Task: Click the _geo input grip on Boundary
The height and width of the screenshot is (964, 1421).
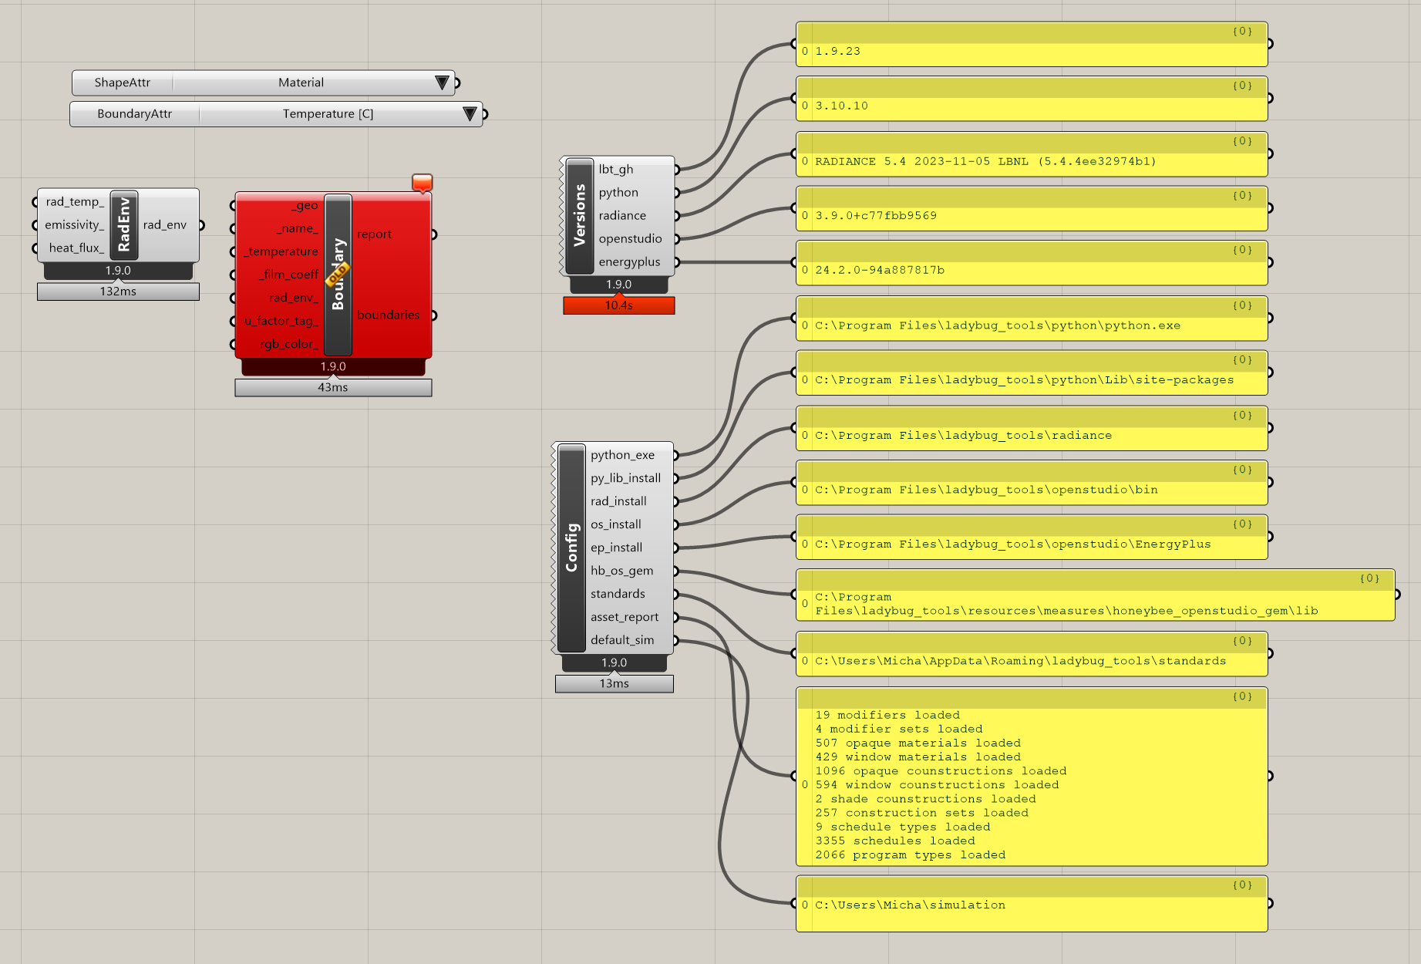Action: [x=233, y=206]
